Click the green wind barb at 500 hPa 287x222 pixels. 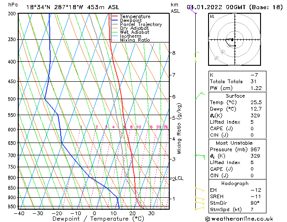[x=198, y=96]
